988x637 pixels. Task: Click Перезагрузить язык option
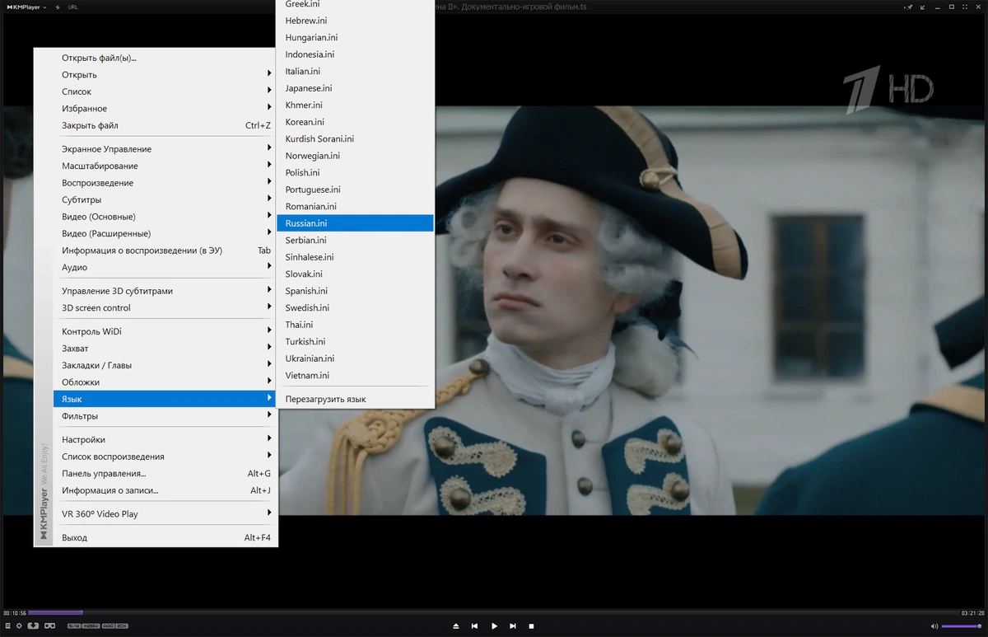pyautogui.click(x=356, y=399)
